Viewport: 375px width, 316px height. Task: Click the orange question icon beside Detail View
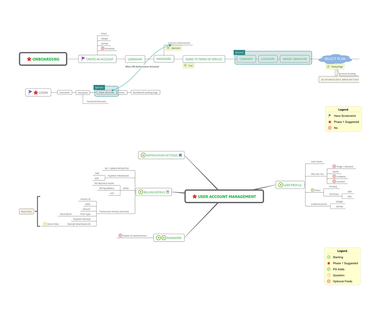click(45, 224)
